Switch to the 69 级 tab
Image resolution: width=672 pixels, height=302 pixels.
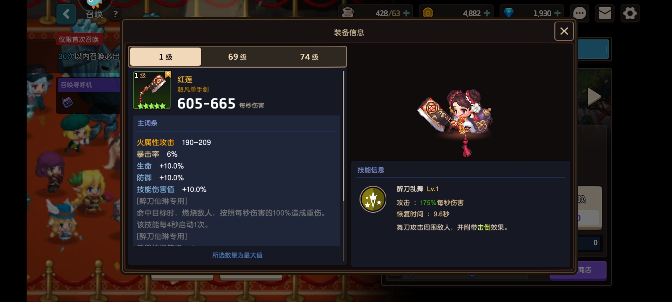click(237, 57)
